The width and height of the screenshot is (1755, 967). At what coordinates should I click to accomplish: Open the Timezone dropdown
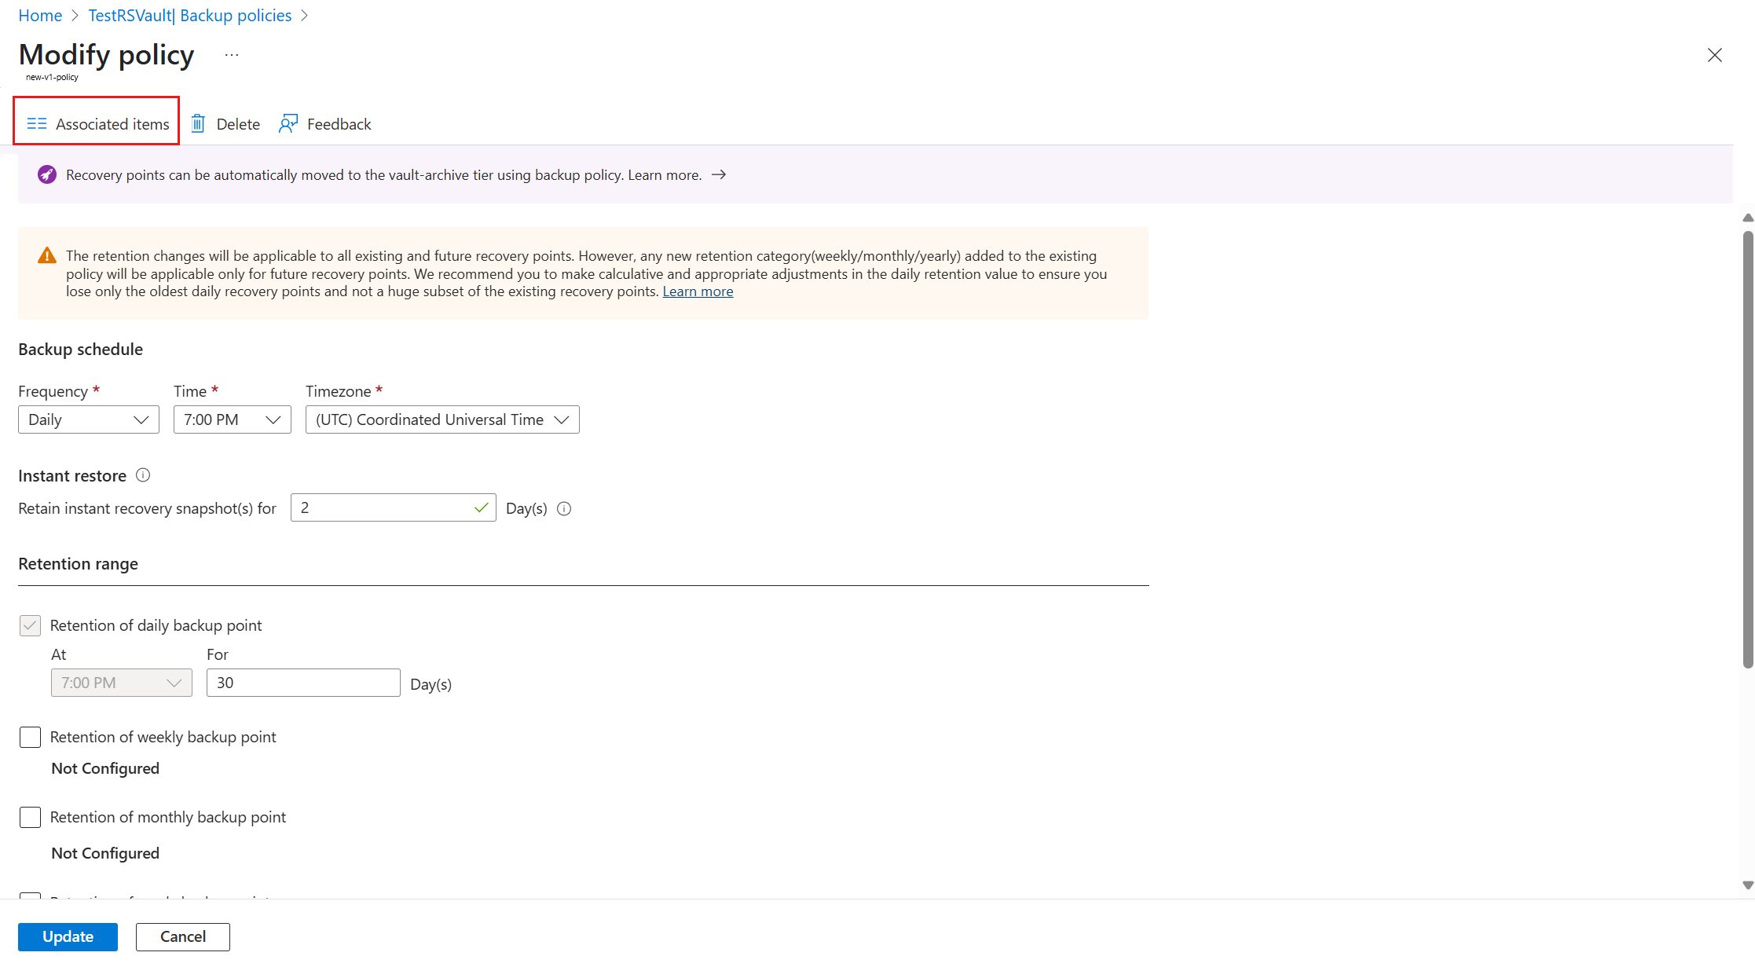coord(442,419)
